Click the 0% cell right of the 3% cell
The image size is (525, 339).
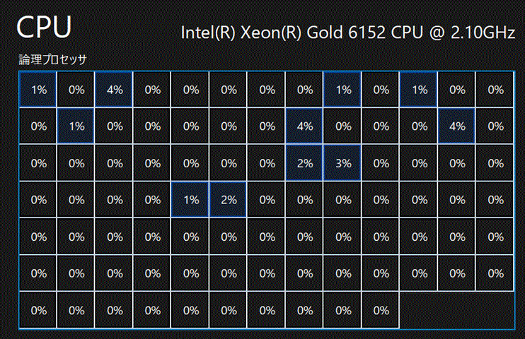(x=381, y=162)
